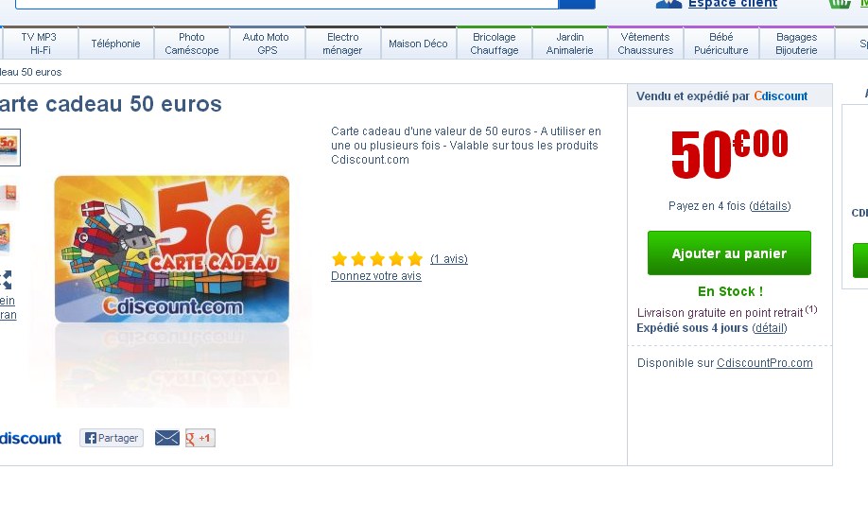Image resolution: width=868 pixels, height=505 pixels.
Task: Open the fullscreen image arrows icon
Action: [6, 280]
